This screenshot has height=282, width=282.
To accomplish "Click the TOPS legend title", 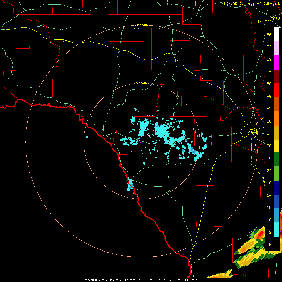I will (x=275, y=19).
